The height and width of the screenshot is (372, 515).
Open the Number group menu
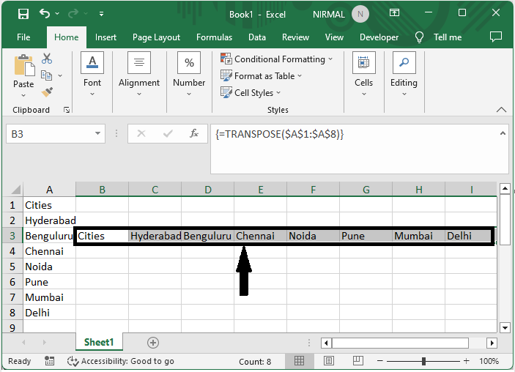click(189, 74)
